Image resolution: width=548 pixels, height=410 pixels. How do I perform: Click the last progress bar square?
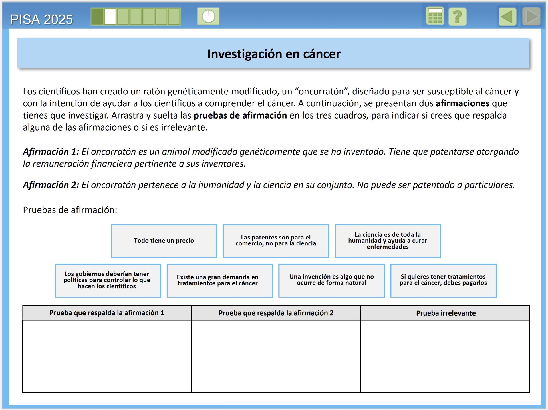(x=174, y=17)
